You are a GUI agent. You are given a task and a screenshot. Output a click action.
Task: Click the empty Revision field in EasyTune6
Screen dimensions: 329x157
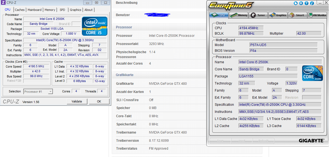coord(311,98)
